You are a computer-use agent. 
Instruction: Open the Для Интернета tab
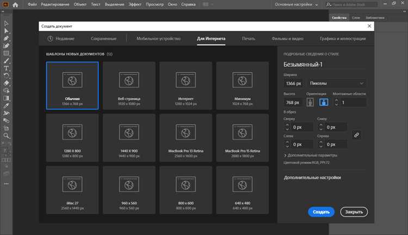click(211, 39)
